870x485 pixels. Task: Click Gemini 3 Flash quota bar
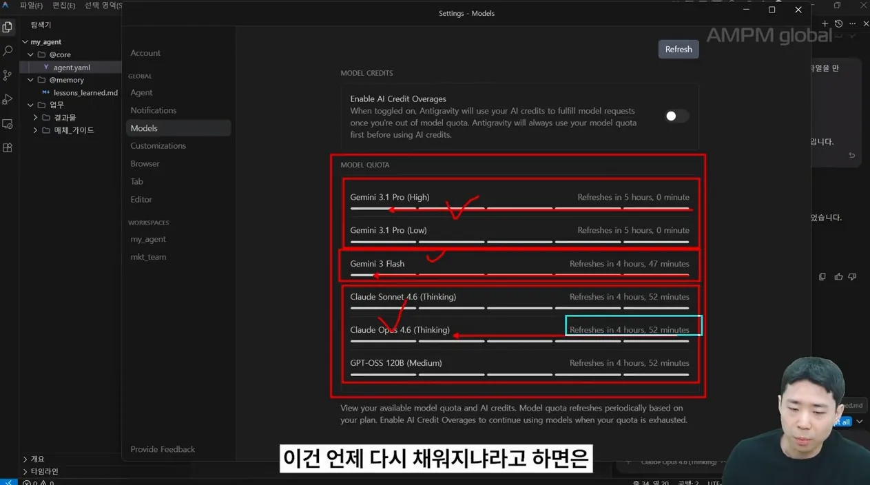519,275
